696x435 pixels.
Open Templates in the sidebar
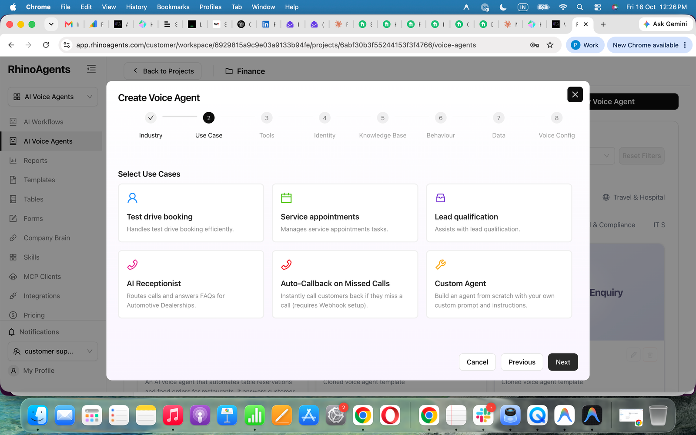[x=39, y=180]
